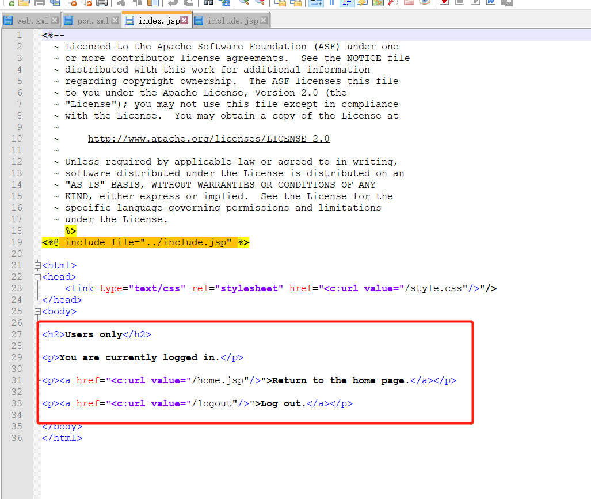
Task: Click line number 1 in the margin
Action: 19,35
